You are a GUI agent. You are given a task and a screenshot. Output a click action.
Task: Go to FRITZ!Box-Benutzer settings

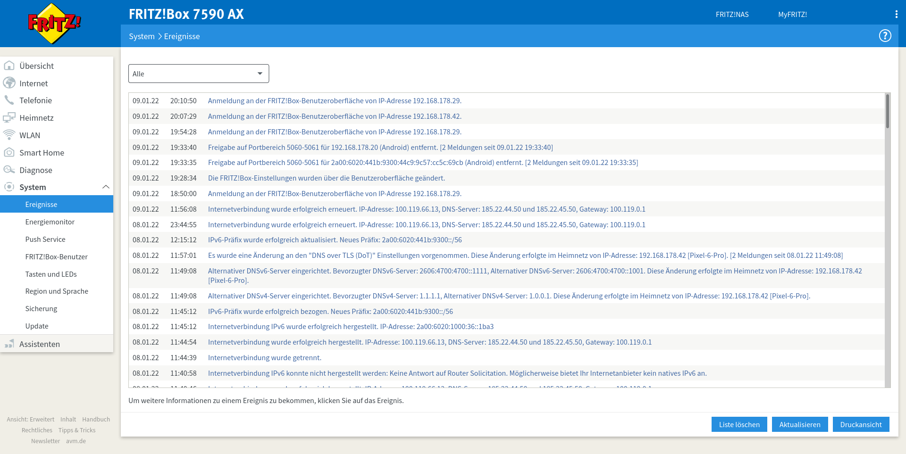57,256
